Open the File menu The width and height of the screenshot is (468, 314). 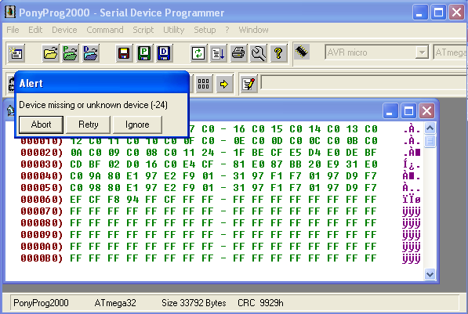click(13, 30)
